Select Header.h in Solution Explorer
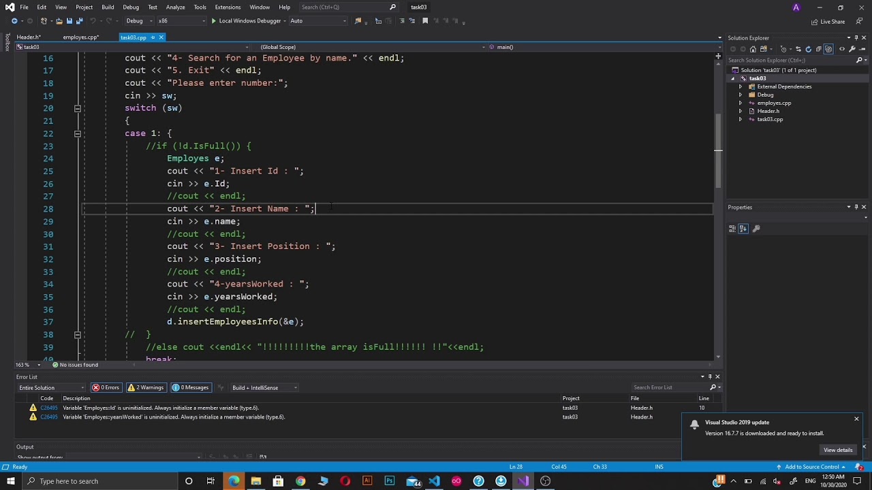This screenshot has width=872, height=490. (x=768, y=111)
